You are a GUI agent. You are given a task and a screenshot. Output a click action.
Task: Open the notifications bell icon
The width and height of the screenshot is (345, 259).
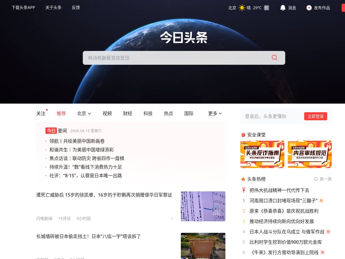pos(283,8)
